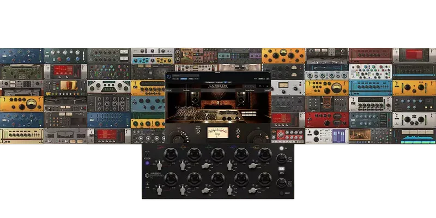Click the blue band gain knob, lower row

pyautogui.click(x=241, y=179)
